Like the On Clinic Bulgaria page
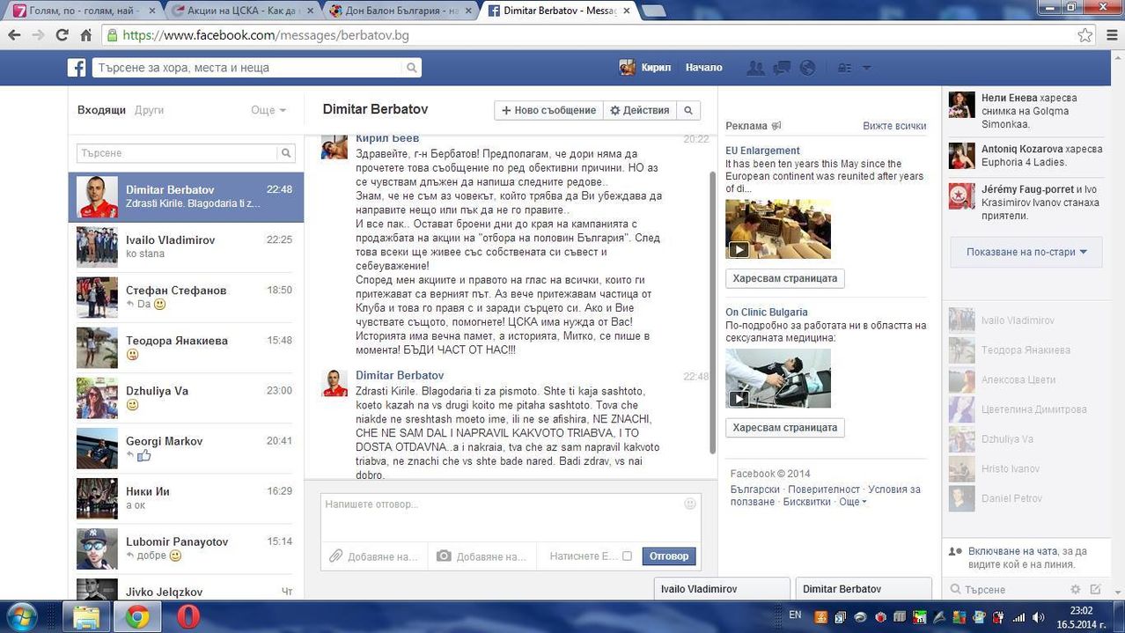 point(784,428)
